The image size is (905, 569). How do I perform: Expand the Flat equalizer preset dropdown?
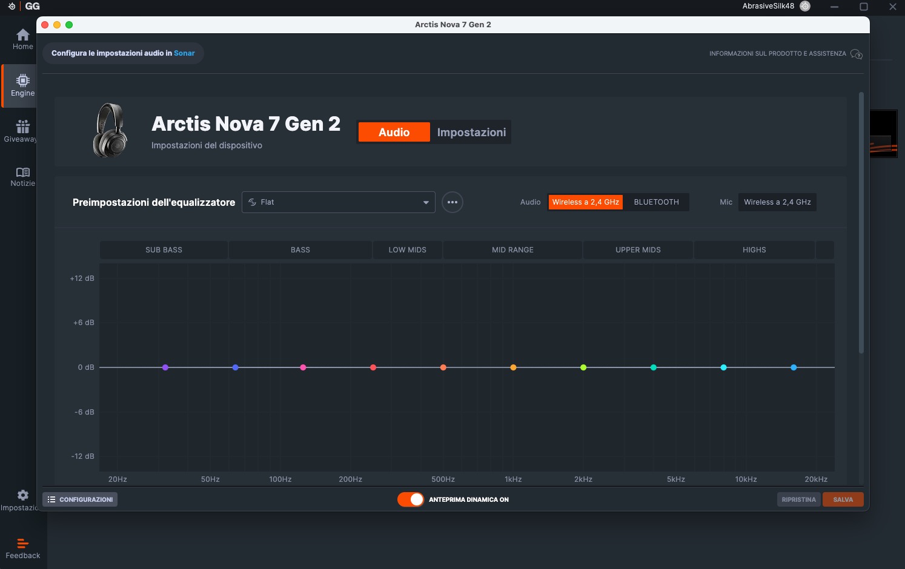click(339, 202)
